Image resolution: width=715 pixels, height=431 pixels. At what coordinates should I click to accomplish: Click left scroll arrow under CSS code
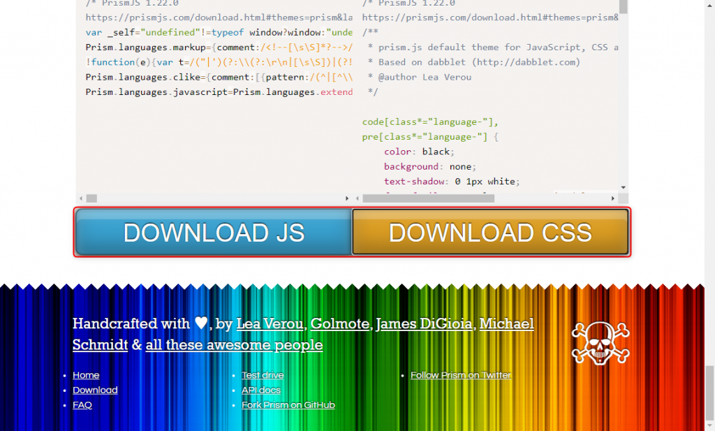click(357, 198)
